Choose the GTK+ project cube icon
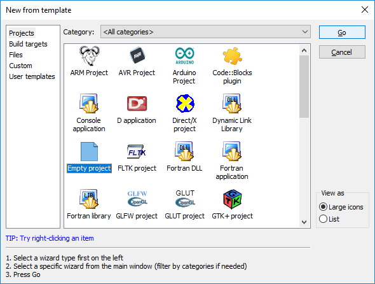Screen dimensions: 375x284 pos(232,199)
